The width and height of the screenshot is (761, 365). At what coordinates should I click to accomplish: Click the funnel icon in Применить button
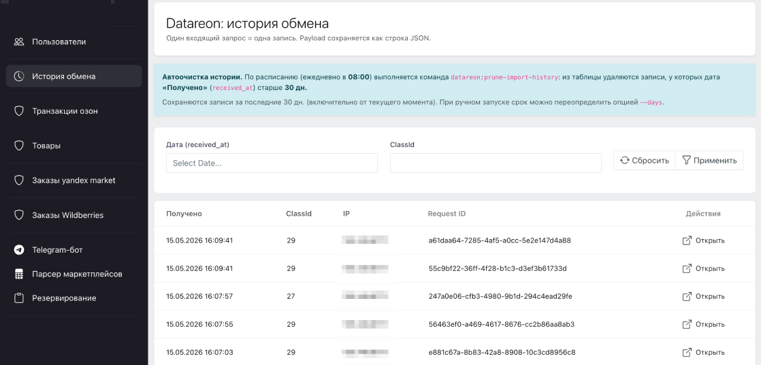pos(686,160)
